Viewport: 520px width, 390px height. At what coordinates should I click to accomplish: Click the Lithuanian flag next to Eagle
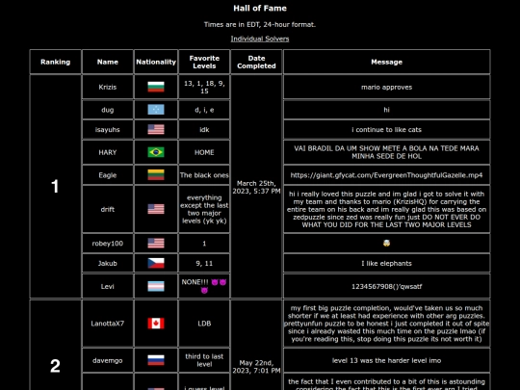pos(156,175)
